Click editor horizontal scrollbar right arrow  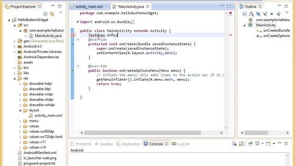(221, 133)
